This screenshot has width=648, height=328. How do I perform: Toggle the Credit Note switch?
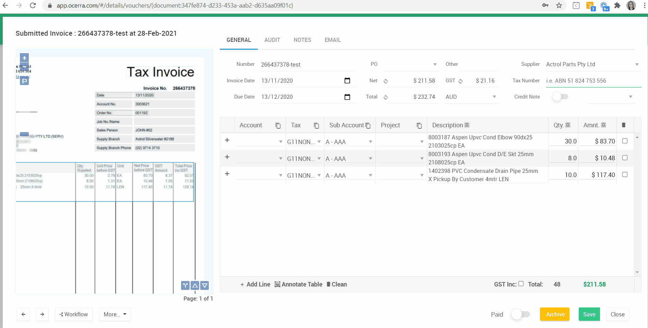coord(560,97)
